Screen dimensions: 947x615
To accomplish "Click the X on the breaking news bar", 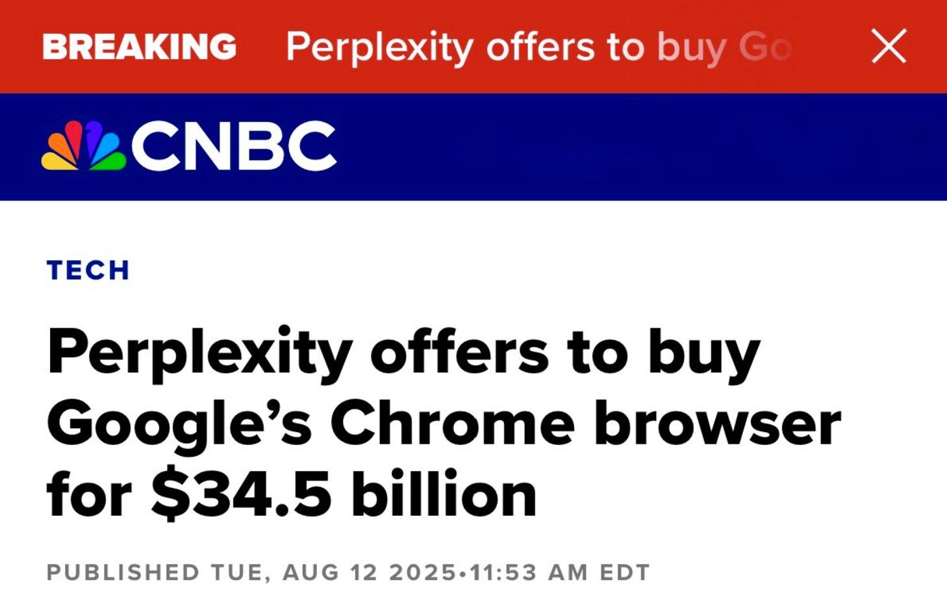I will point(887,45).
